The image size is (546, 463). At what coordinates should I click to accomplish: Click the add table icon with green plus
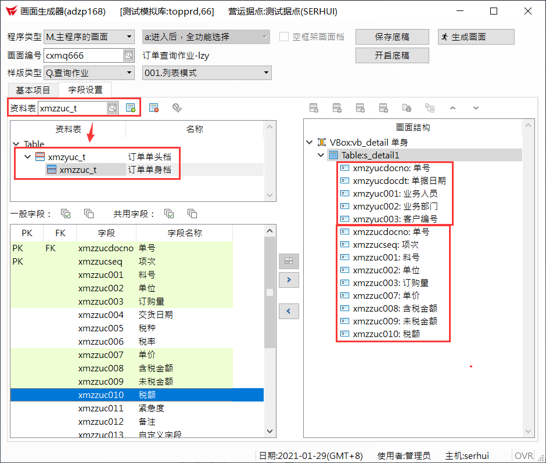129,108
